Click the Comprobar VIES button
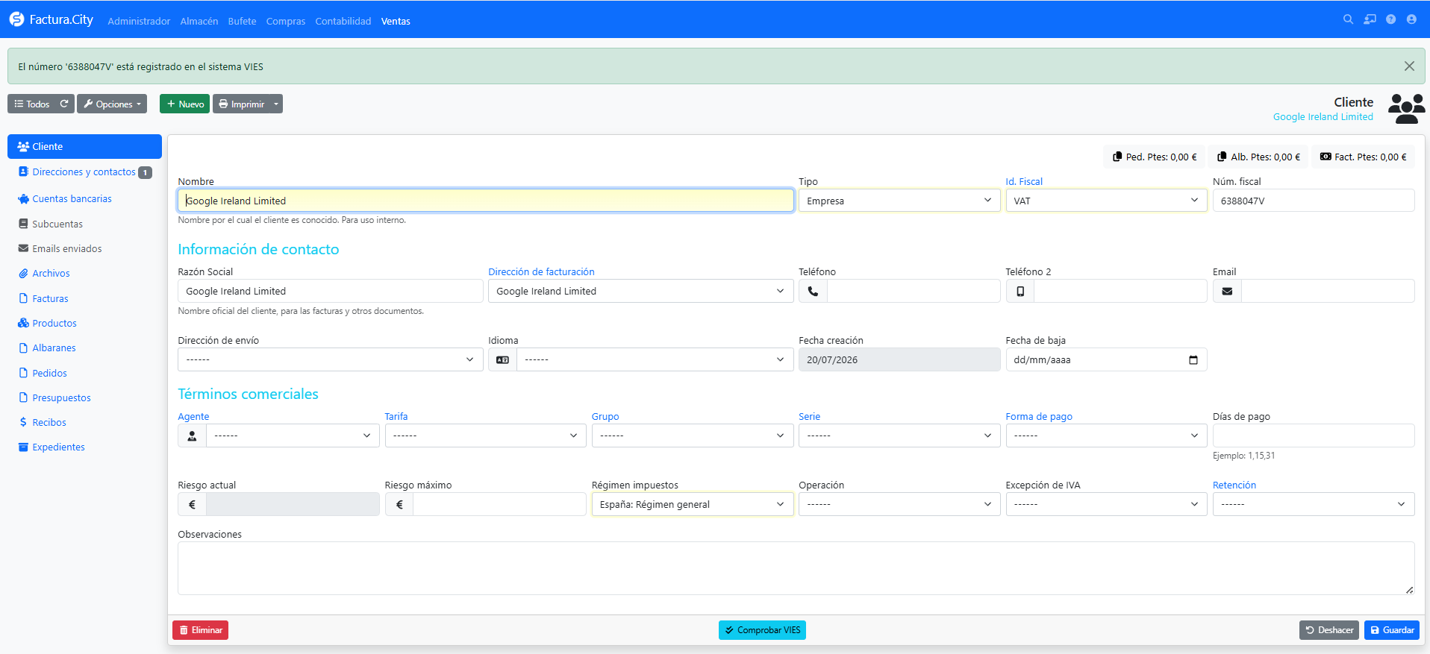 pos(762,630)
